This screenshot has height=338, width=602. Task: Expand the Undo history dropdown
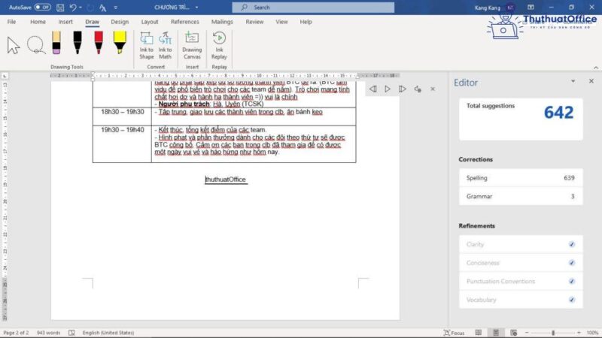point(81,8)
